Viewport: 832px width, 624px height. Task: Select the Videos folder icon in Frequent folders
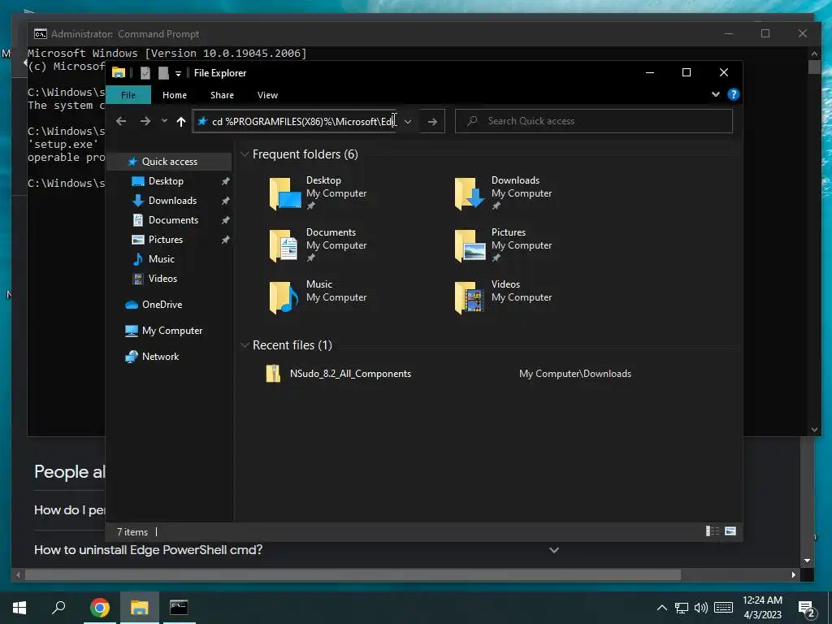pyautogui.click(x=470, y=297)
